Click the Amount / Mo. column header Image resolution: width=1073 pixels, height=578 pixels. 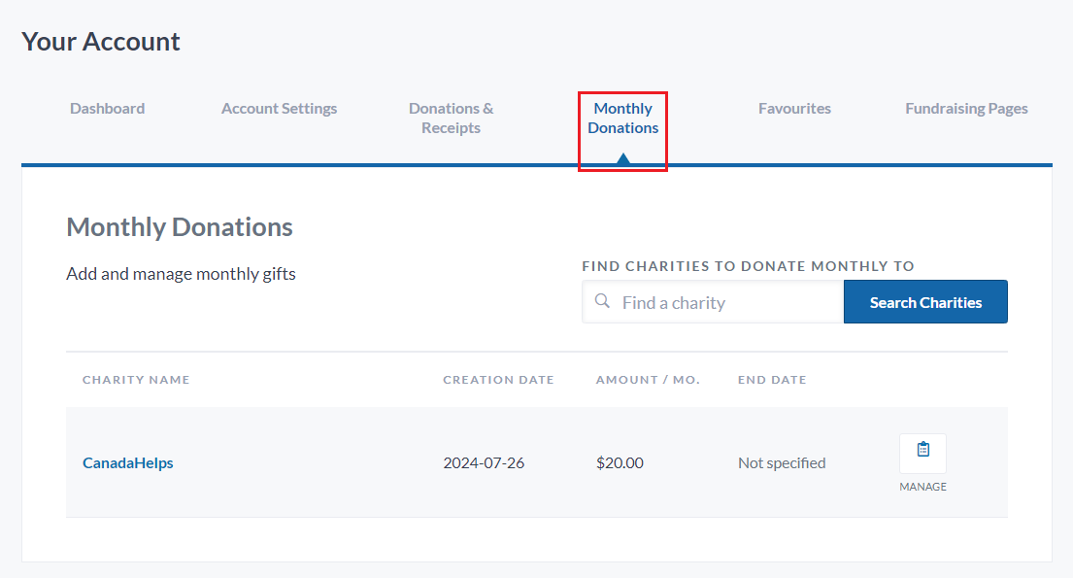tap(648, 379)
